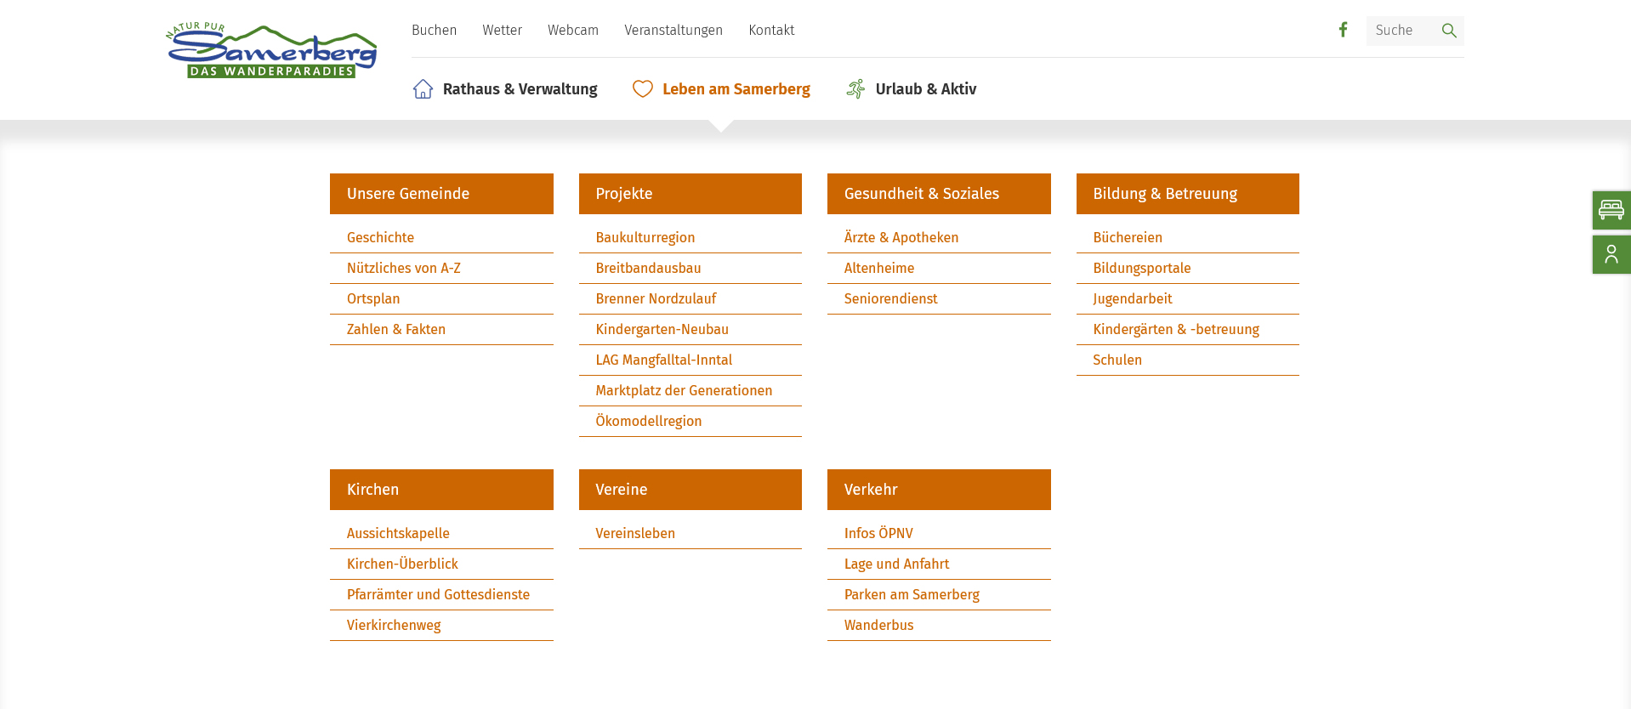The image size is (1631, 709).
Task: Collapse the Leben am Samerberg menu
Action: 736,89
